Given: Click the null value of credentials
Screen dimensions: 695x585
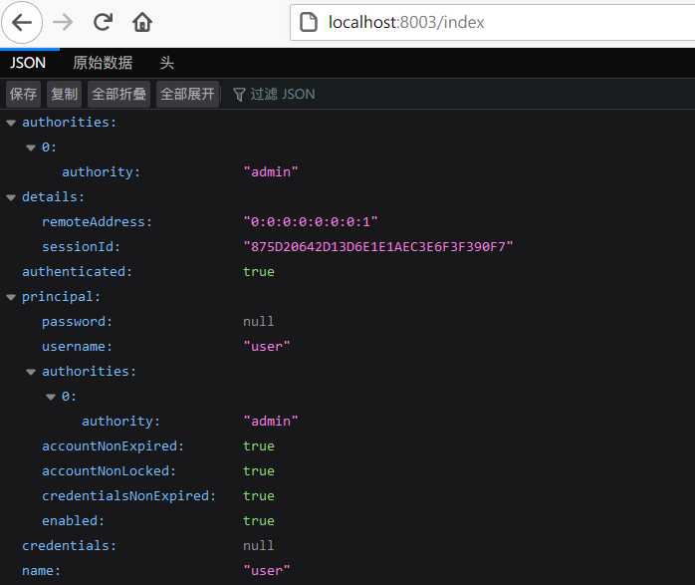Looking at the screenshot, I should tap(259, 545).
